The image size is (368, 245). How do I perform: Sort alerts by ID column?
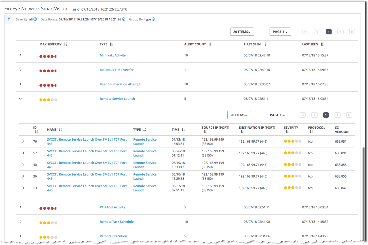point(36,132)
